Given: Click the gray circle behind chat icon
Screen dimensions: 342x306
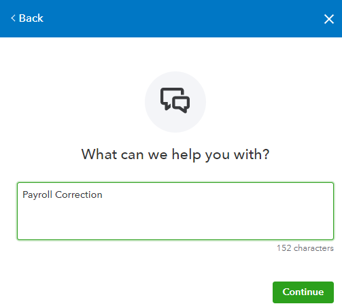Looking at the screenshot, I should tap(175, 102).
